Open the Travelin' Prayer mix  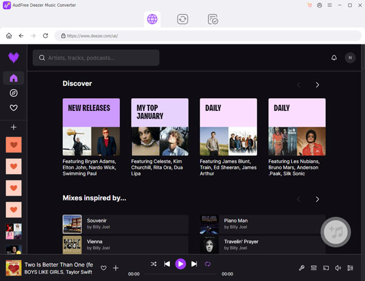click(x=263, y=244)
